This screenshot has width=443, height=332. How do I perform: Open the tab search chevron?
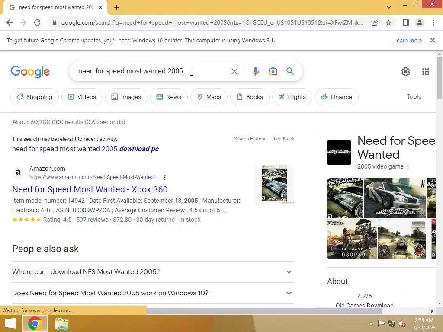click(389, 7)
